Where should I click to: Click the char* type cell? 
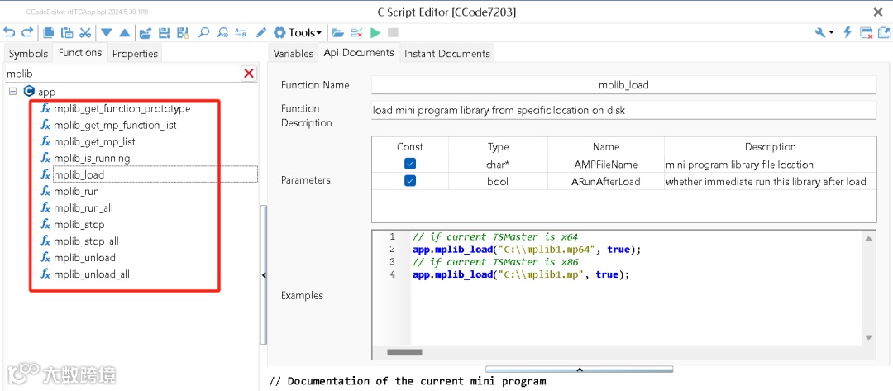[499, 165]
